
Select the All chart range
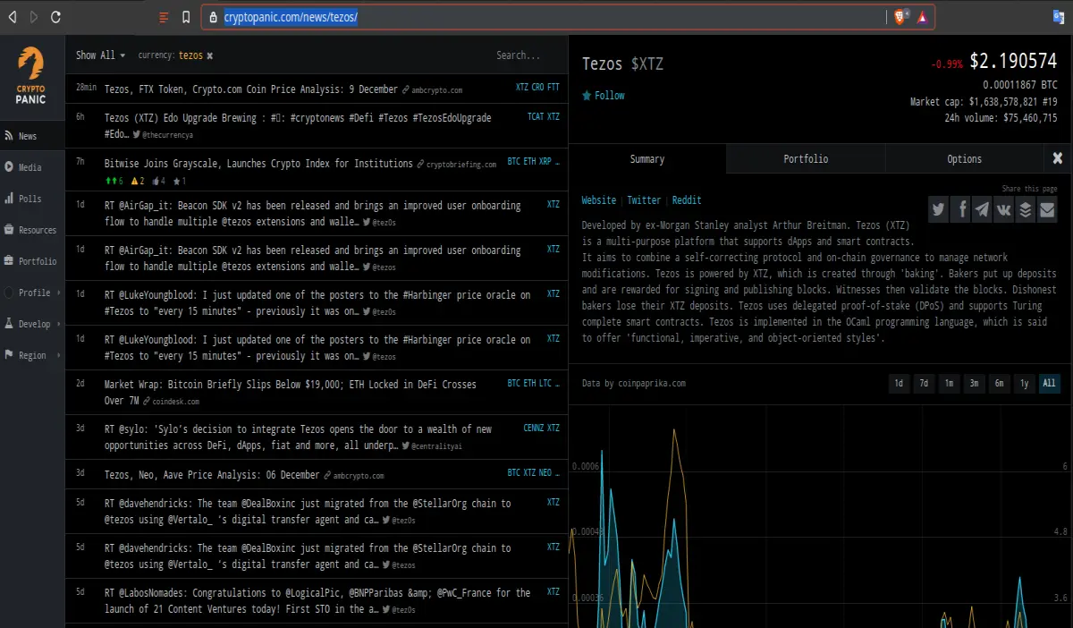(1049, 384)
